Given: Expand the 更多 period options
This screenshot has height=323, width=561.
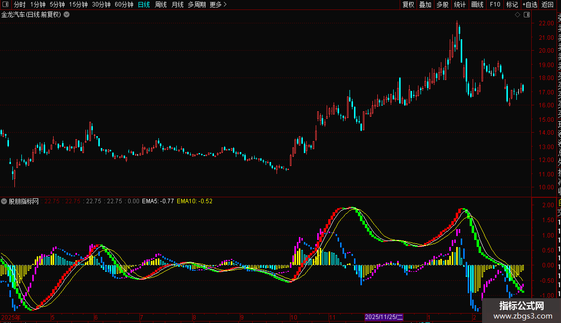Looking at the screenshot, I should tap(218, 4).
